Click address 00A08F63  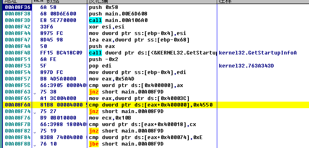[18, 92]
